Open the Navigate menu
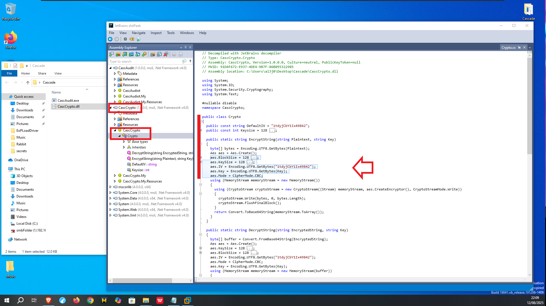The image size is (546, 306). pyautogui.click(x=139, y=33)
